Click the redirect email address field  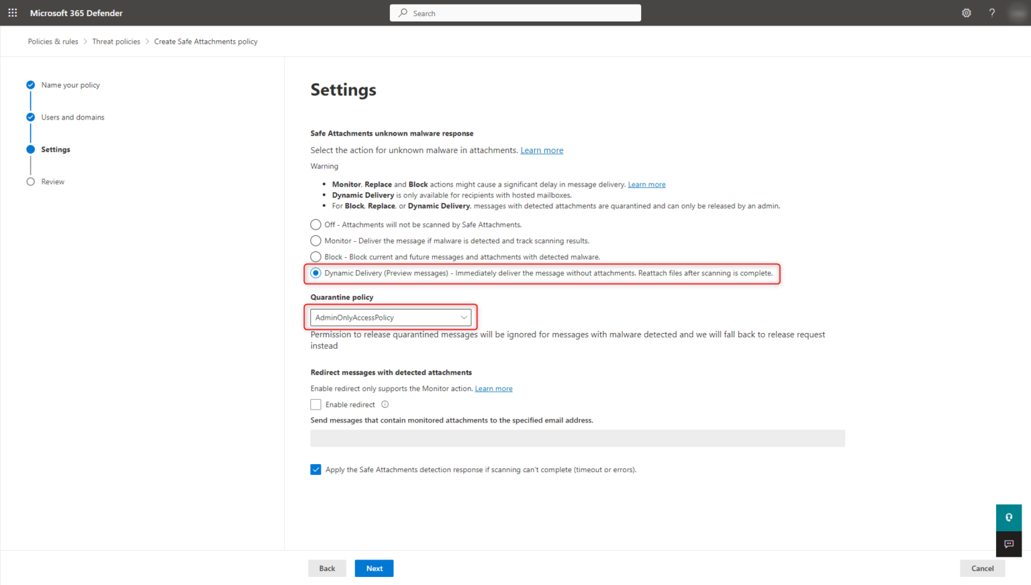coord(577,438)
